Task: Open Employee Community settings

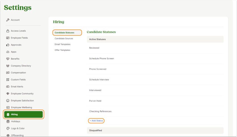Action: (22, 94)
